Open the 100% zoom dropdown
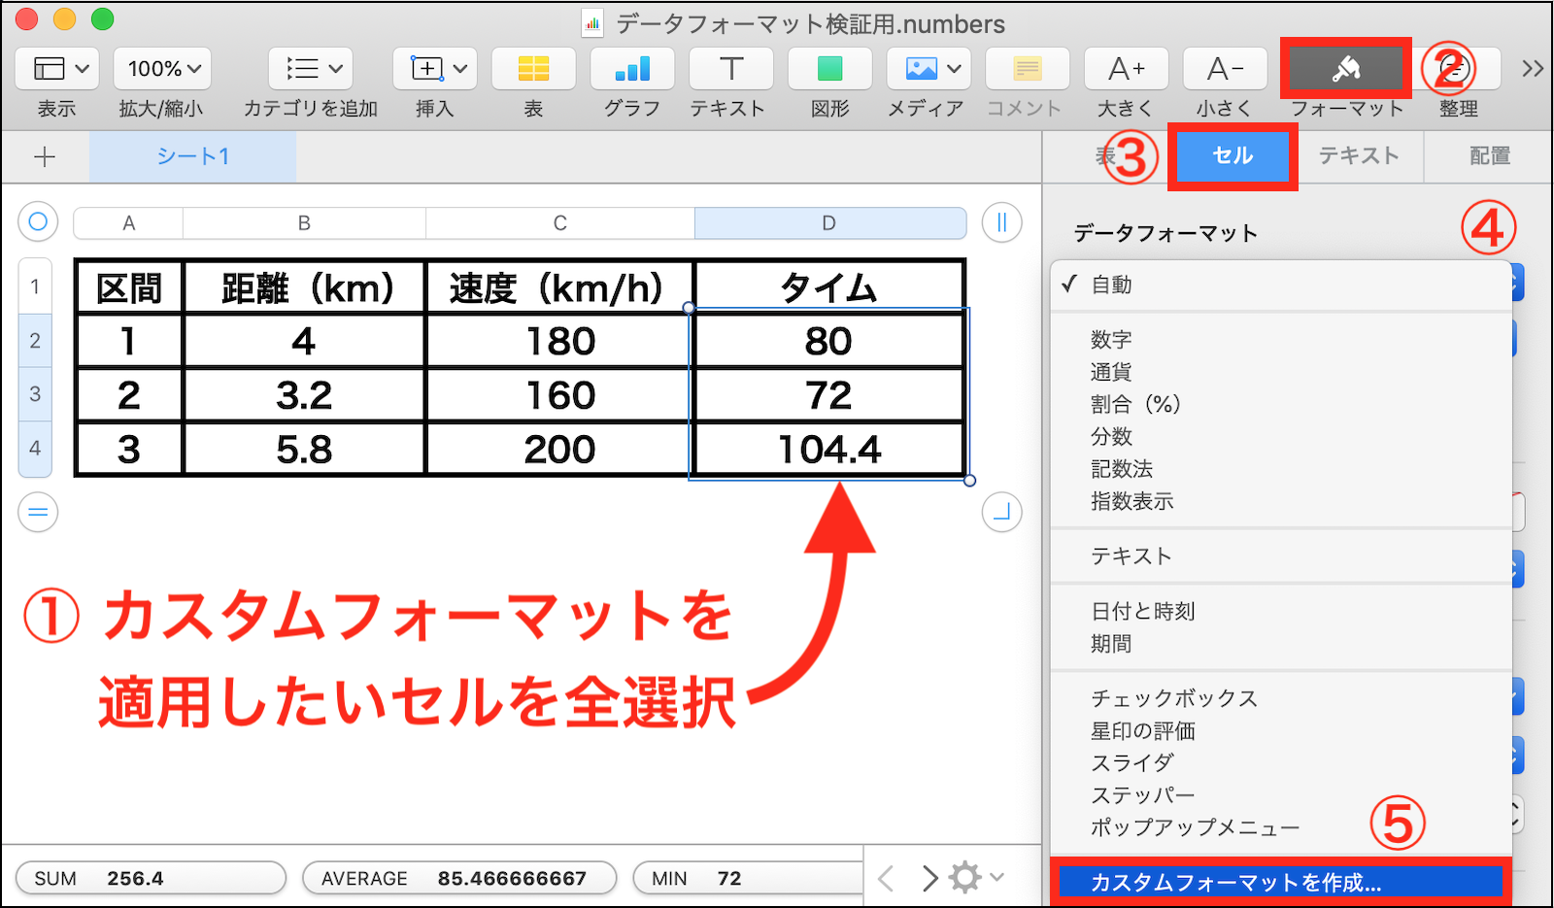The height and width of the screenshot is (908, 1554). pyautogui.click(x=162, y=69)
